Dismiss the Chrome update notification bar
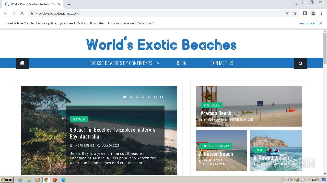The image size is (327, 183). [x=321, y=23]
